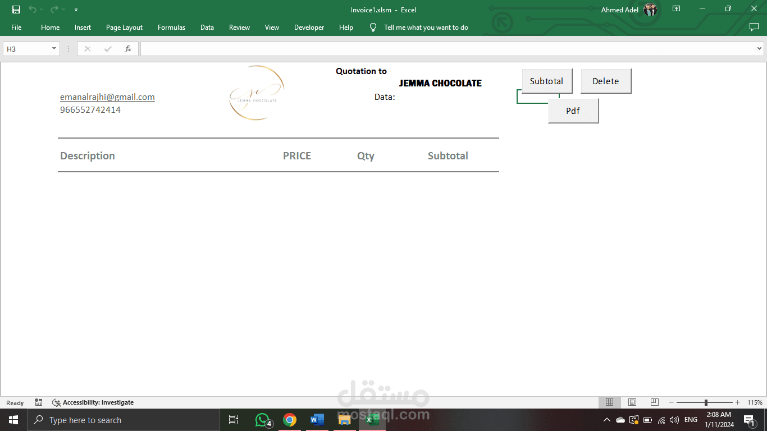
Task: Click Accessibility: Investigate in status bar
Action: 93,402
